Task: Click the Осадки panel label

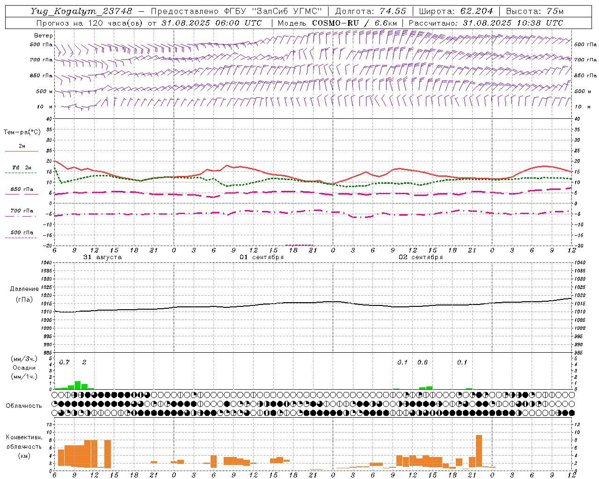Action: [x=24, y=368]
